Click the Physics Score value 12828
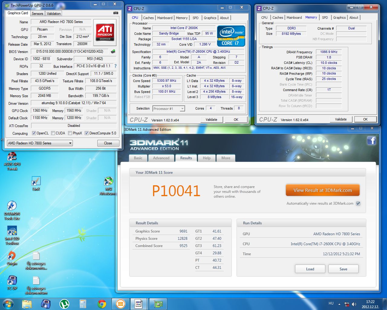The height and width of the screenshot is (310, 387). point(182,238)
